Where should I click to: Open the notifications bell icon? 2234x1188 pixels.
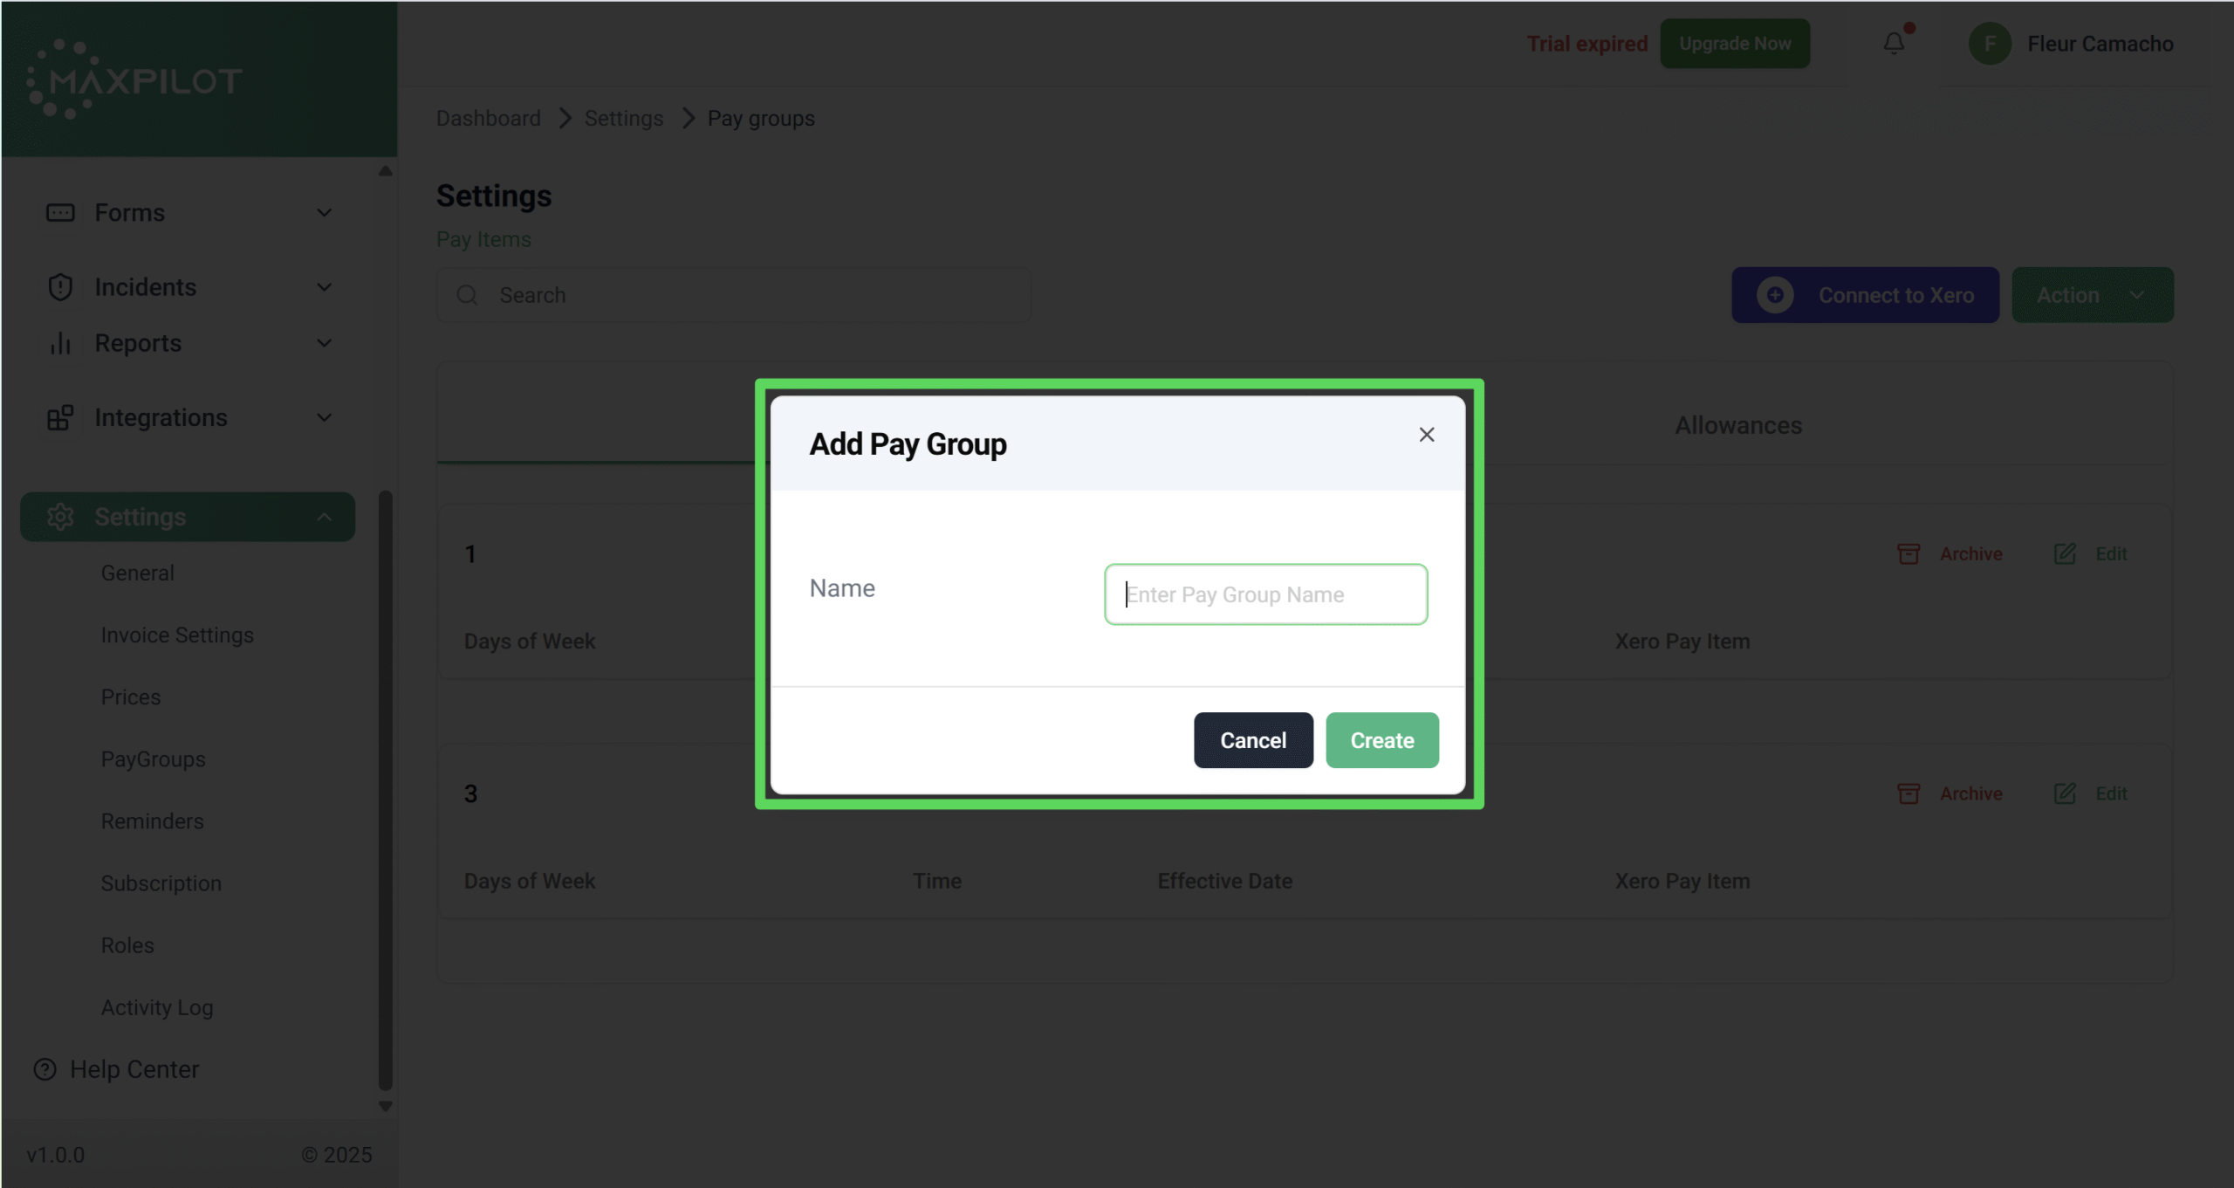[x=1893, y=43]
